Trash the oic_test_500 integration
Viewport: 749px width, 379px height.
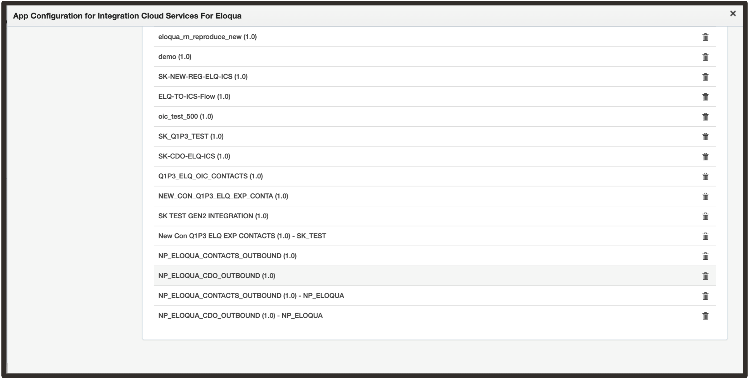tap(705, 117)
